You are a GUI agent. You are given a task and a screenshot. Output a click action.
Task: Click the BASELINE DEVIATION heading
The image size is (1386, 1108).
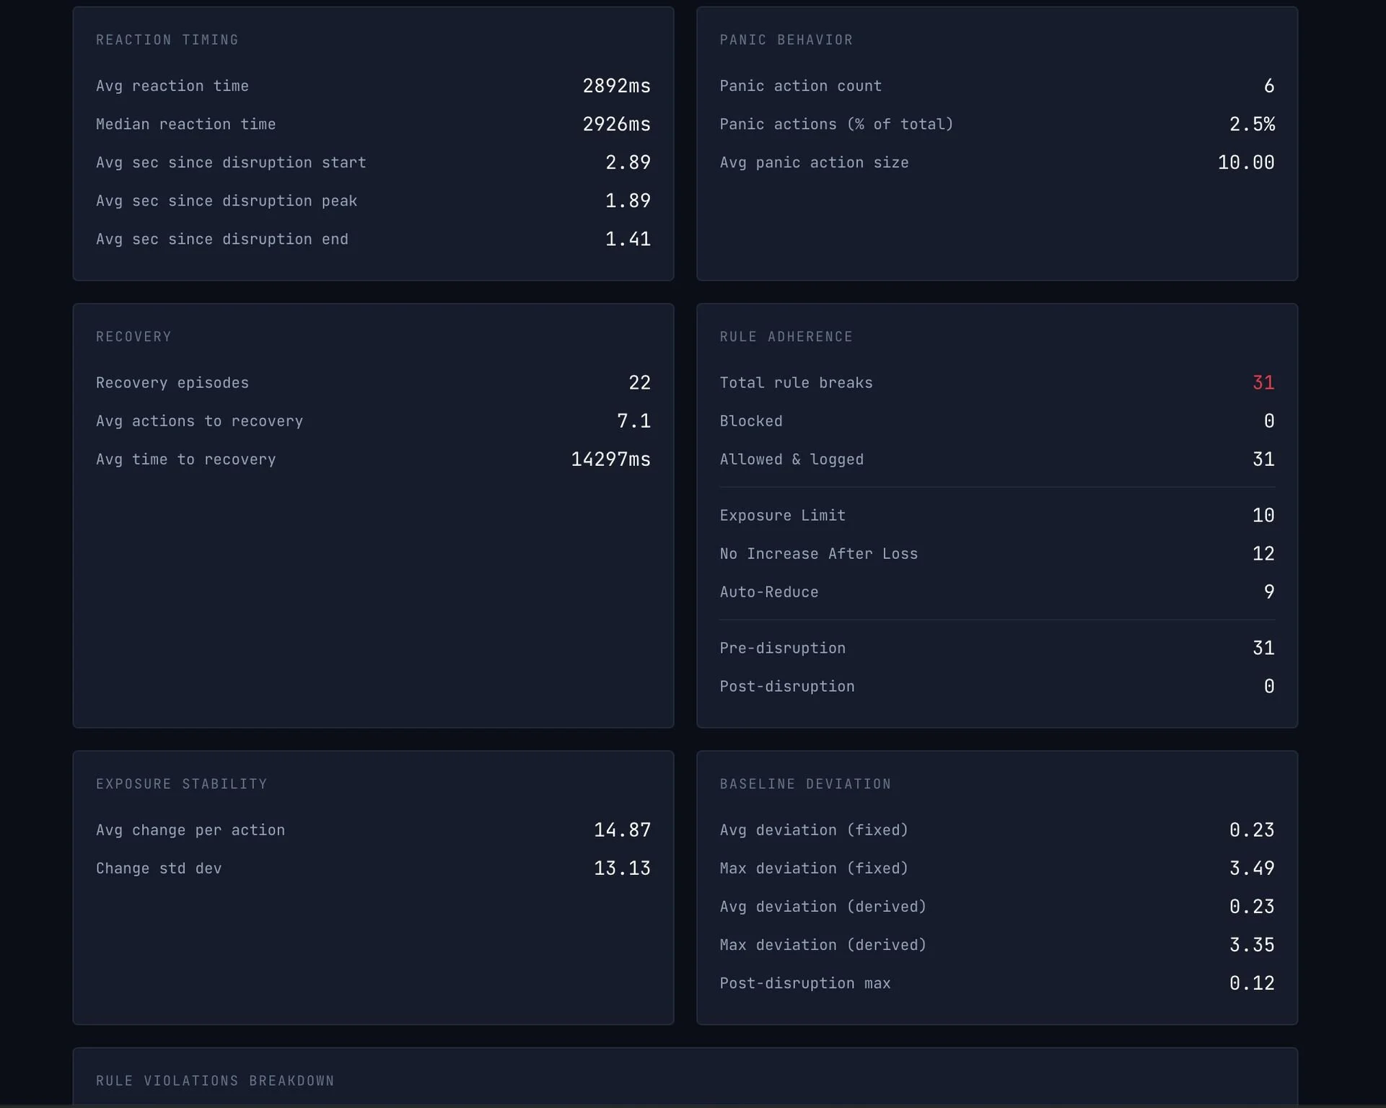[x=805, y=784]
